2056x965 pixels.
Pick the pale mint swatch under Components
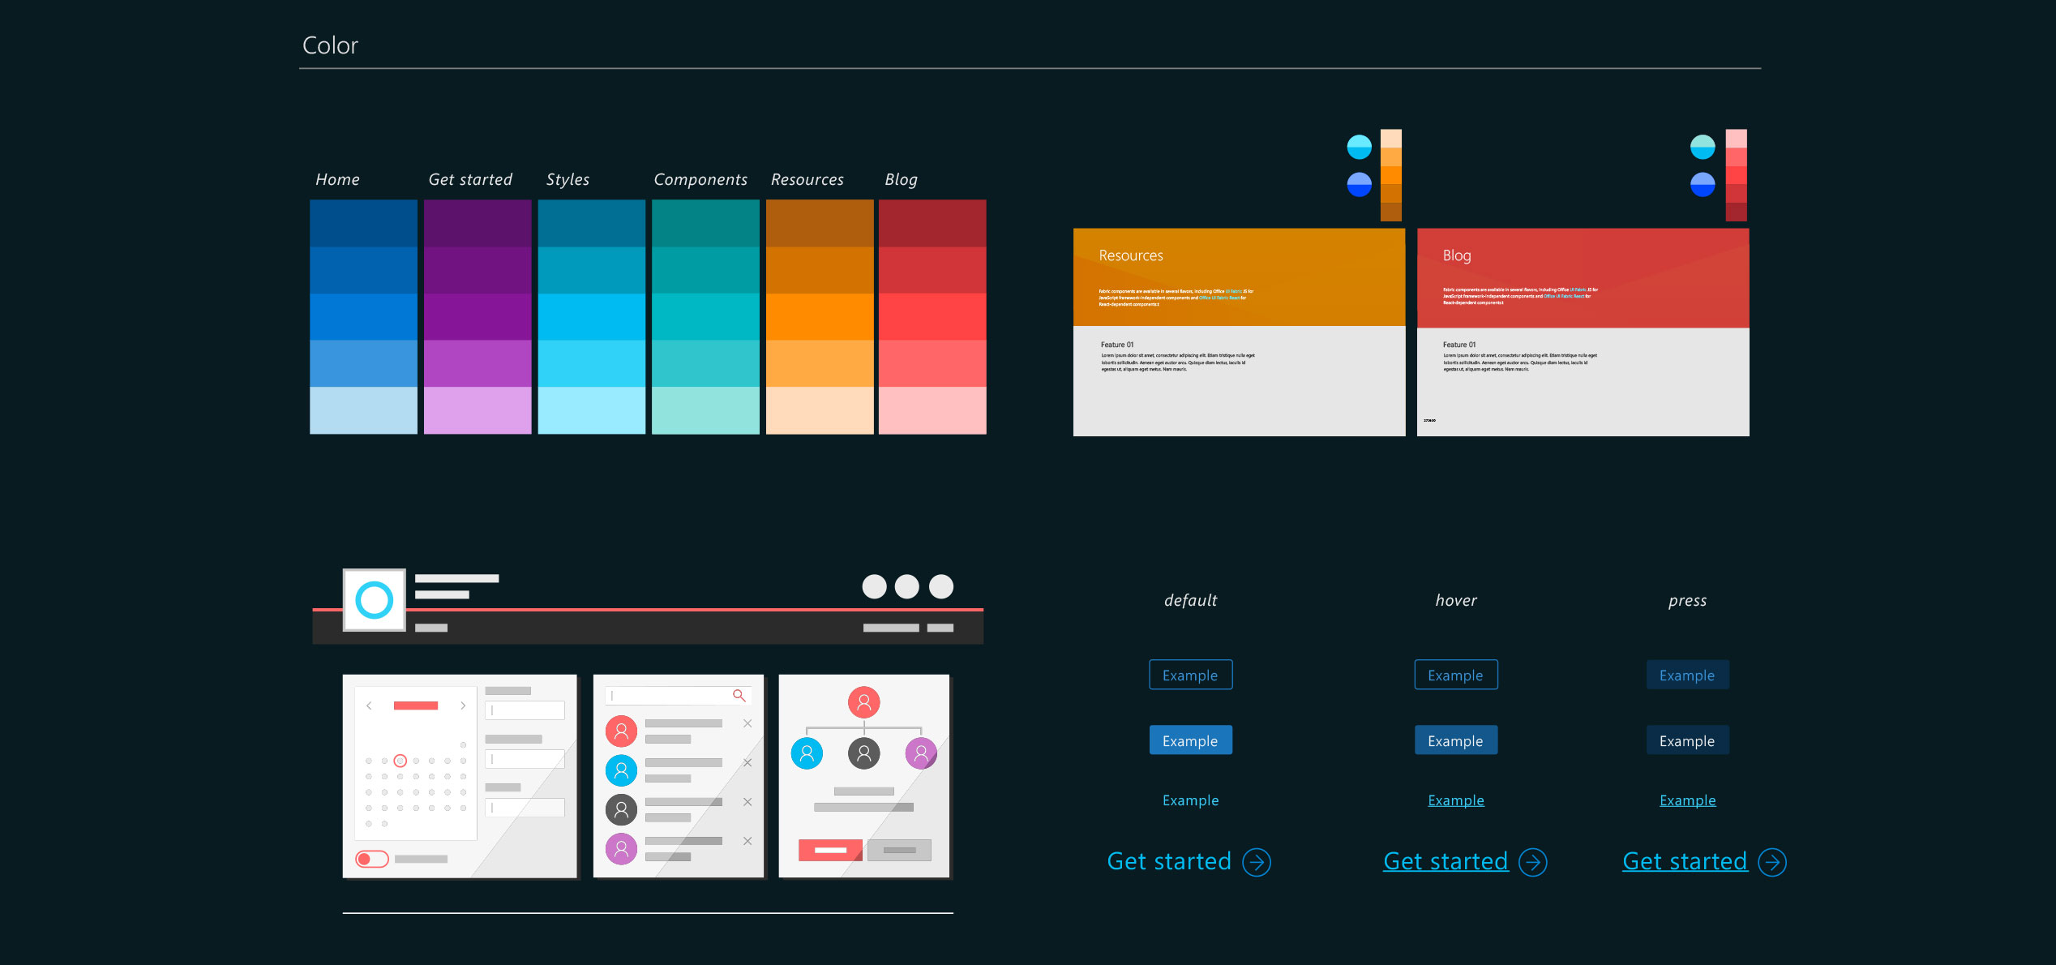[705, 410]
